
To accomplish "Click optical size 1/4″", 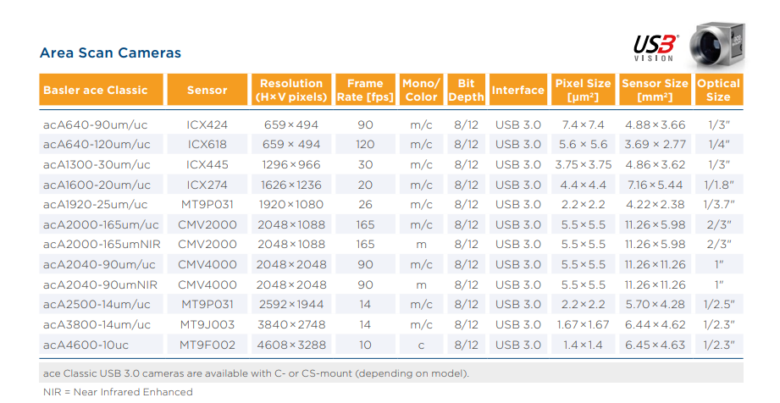I will (719, 144).
